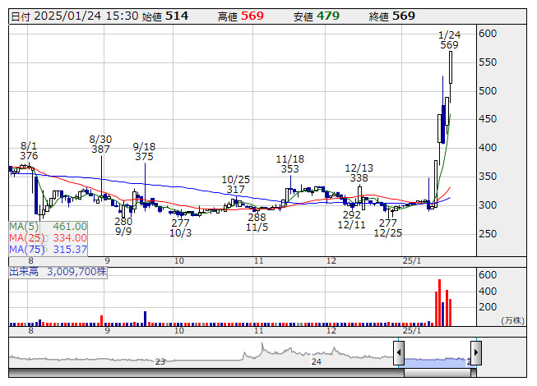Click the 277 10/3 low label

pos(180,228)
